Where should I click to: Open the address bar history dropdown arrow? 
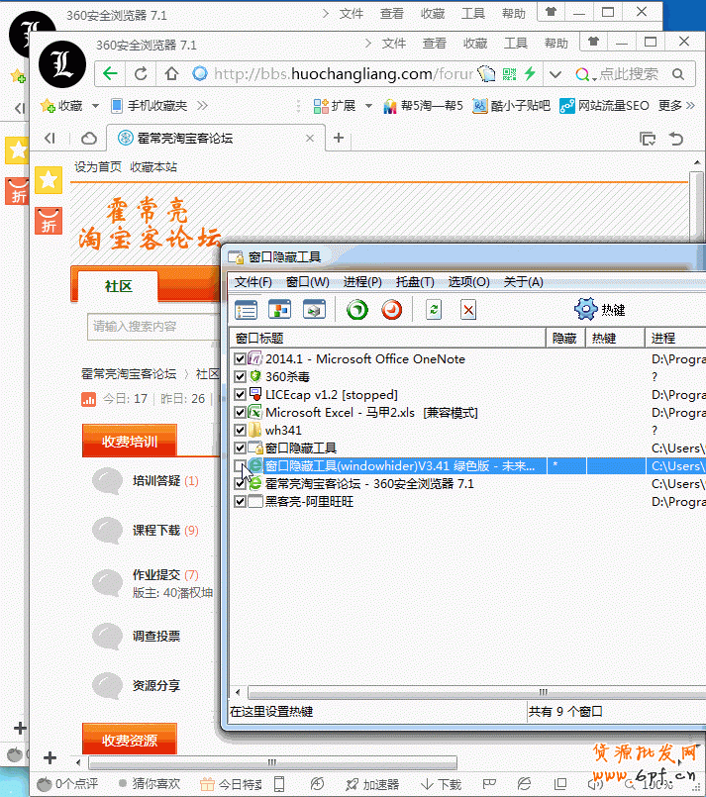[555, 74]
